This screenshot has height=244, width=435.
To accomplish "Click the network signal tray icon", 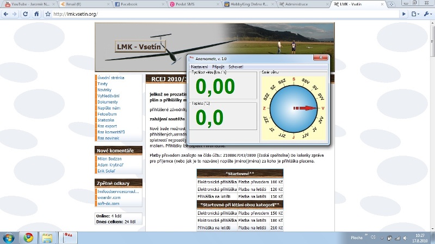I will coord(397,238).
